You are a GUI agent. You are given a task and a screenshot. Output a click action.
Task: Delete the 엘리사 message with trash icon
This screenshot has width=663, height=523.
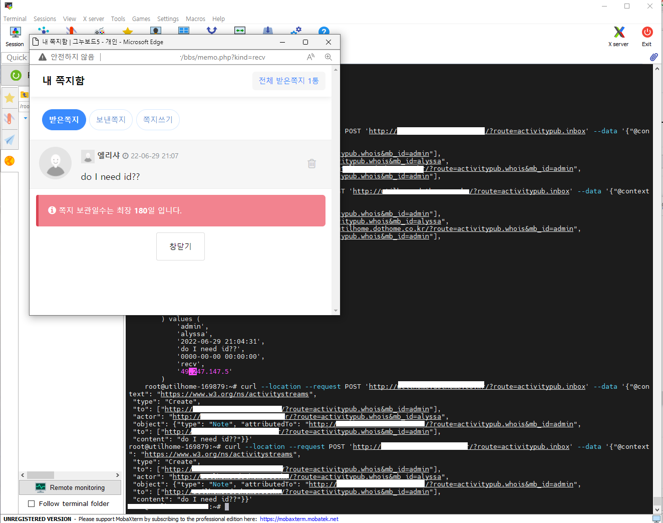point(312,163)
